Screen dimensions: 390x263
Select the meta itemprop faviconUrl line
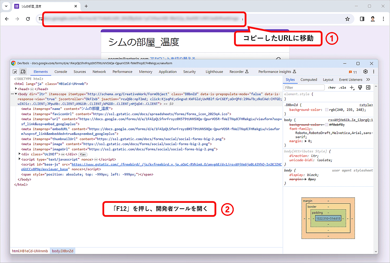(x=126, y=114)
